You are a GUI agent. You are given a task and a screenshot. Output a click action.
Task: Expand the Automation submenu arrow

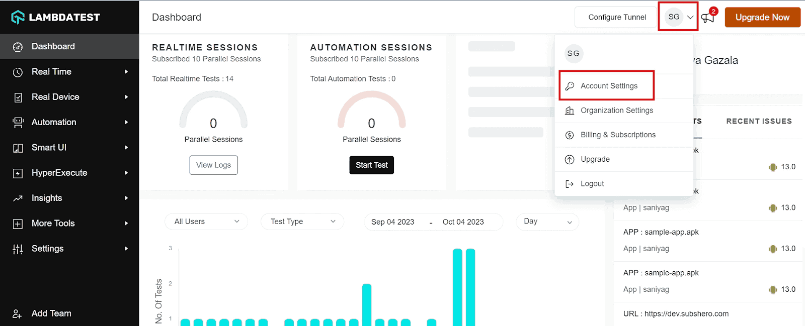[126, 122]
